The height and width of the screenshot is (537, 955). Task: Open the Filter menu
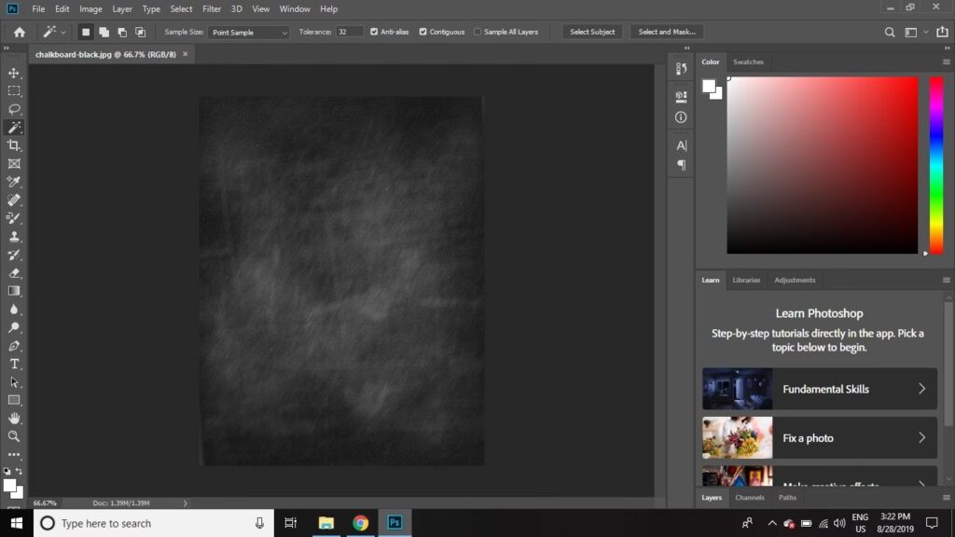(x=212, y=8)
